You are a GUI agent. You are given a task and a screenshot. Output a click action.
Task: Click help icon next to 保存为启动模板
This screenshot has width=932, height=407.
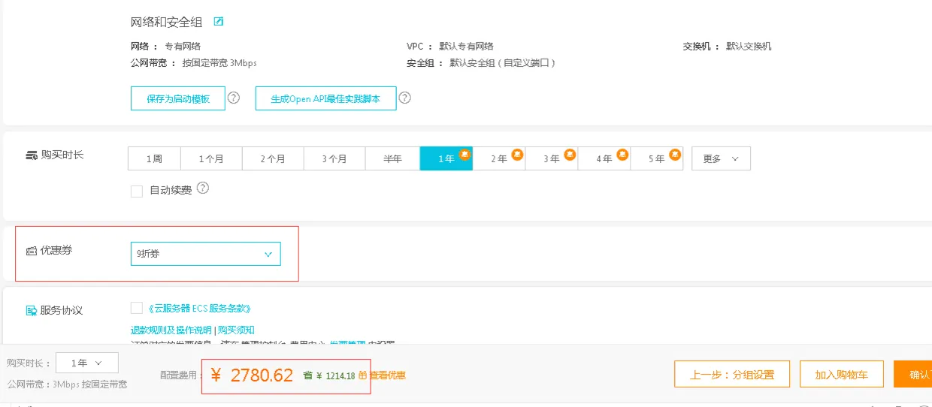pyautogui.click(x=234, y=98)
